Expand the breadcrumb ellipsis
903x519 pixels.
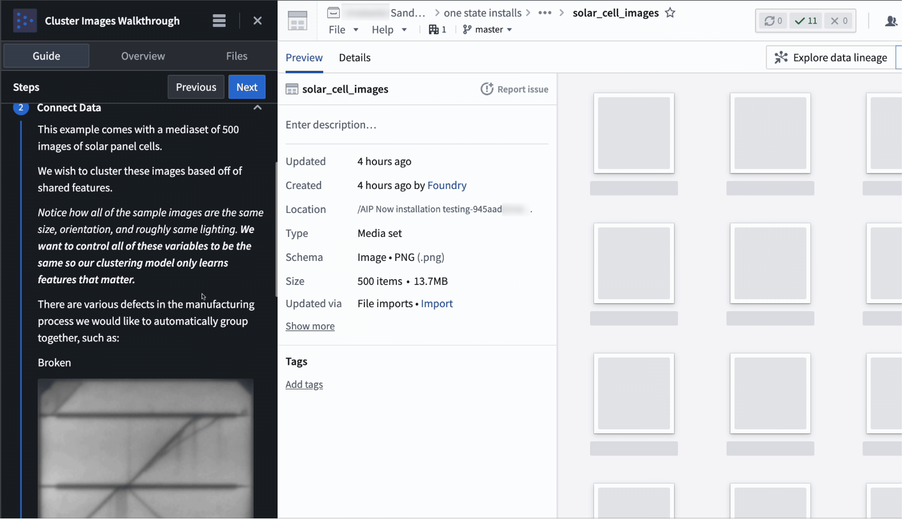coord(545,13)
